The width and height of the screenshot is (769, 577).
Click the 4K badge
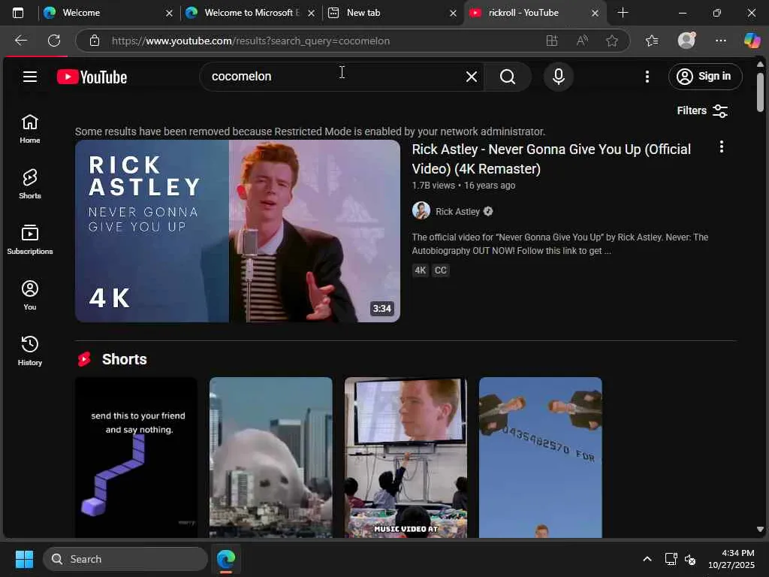click(x=421, y=270)
